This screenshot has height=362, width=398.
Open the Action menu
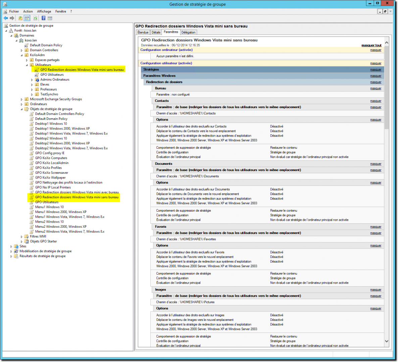click(28, 11)
